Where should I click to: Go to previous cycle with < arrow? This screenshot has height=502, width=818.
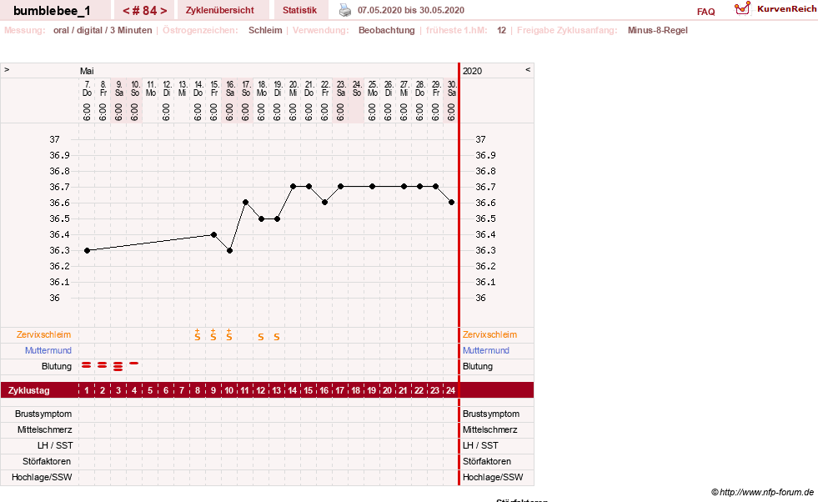click(126, 11)
